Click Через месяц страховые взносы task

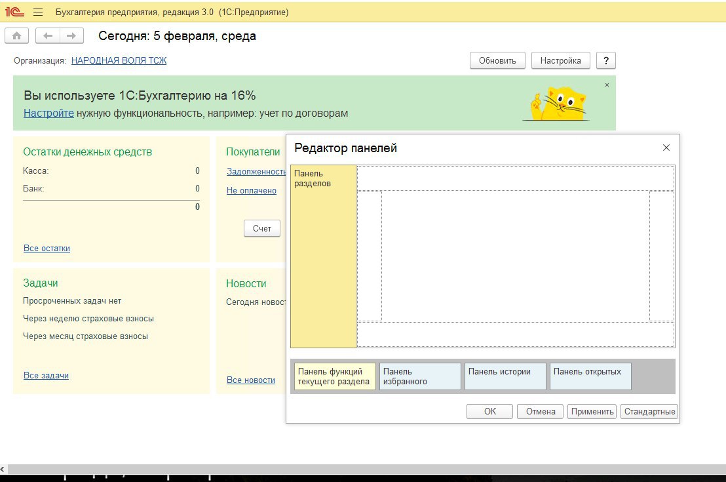coord(86,336)
